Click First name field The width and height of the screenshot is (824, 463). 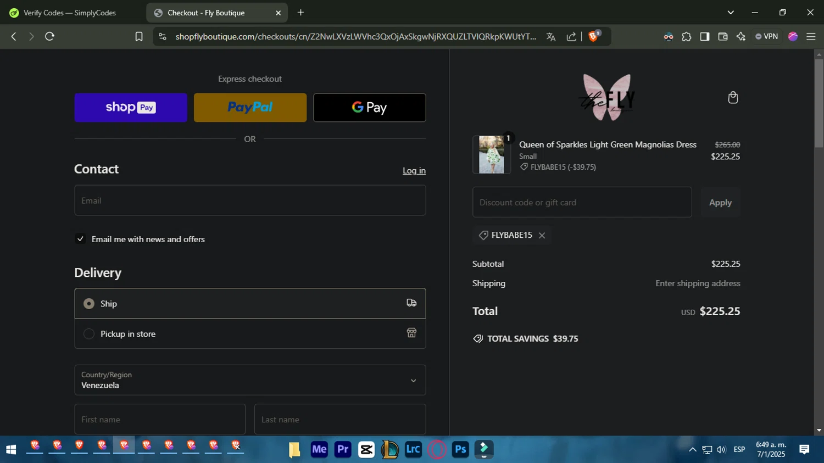pos(160,420)
